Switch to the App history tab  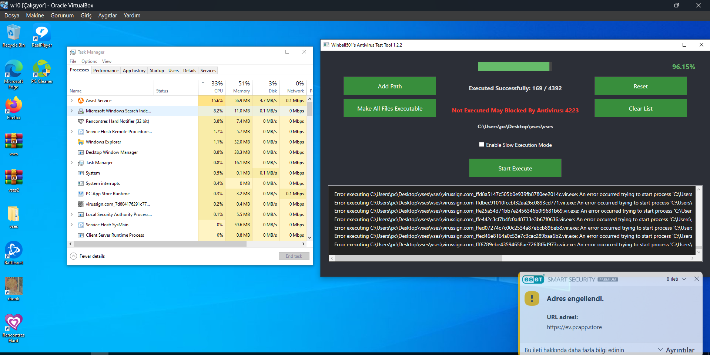tap(134, 71)
